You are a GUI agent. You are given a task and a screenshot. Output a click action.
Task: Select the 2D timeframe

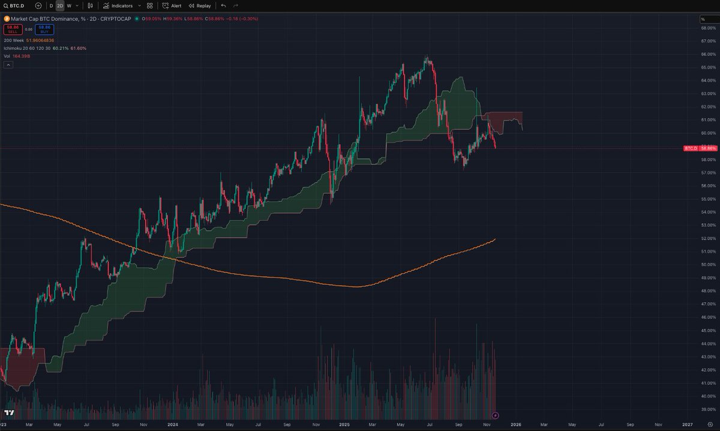coord(60,5)
